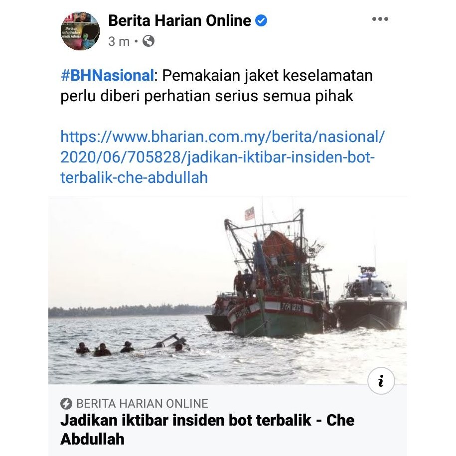
Task: Click the 'BERITA HARIAN ONLINE' source label
Action: (x=142, y=404)
